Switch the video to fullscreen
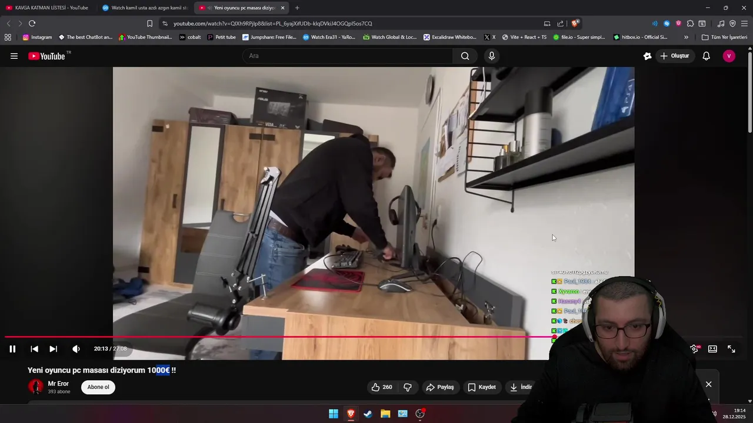The height and width of the screenshot is (423, 753). coord(731,349)
